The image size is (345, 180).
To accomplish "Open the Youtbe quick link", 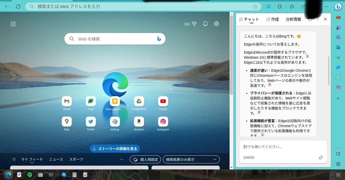I will pyautogui.click(x=163, y=103).
